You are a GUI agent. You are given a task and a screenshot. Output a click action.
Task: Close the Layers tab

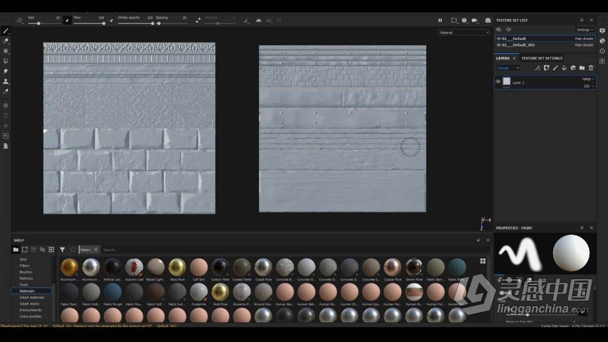pos(514,58)
